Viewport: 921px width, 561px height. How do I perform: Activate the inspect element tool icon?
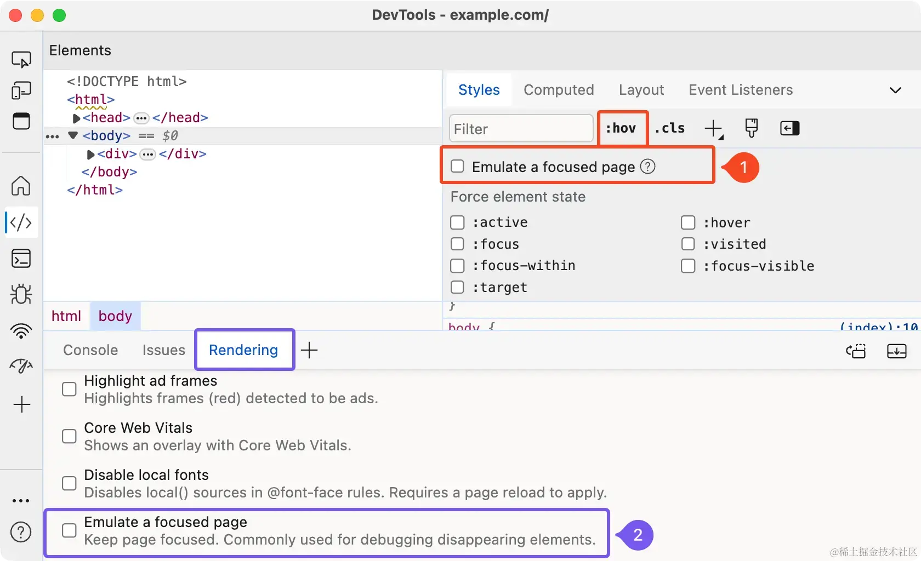pyautogui.click(x=21, y=59)
